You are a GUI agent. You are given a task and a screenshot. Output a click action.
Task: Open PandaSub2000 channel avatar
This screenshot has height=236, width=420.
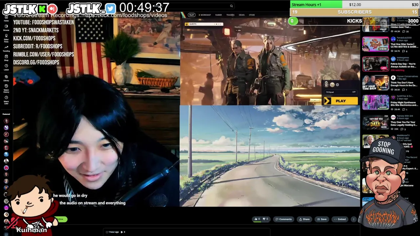pyautogui.click(x=393, y=39)
